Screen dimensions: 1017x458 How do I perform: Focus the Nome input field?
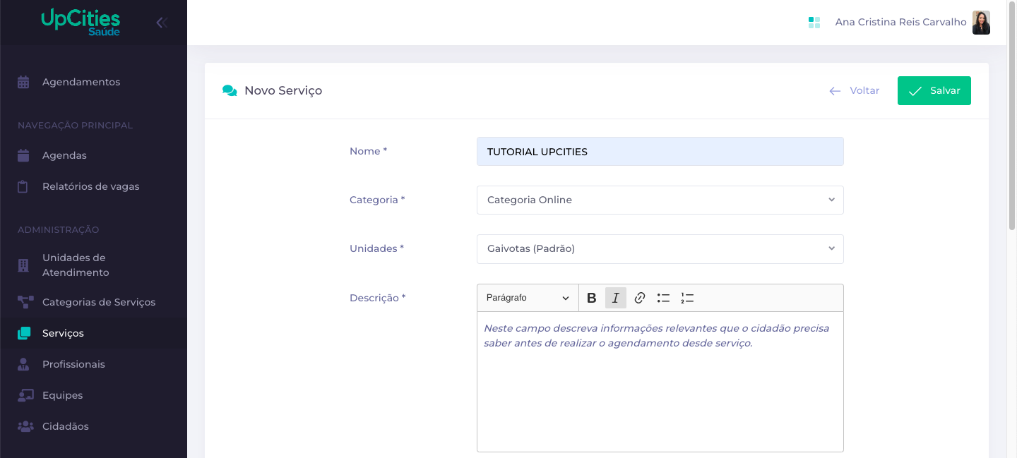[660, 152]
